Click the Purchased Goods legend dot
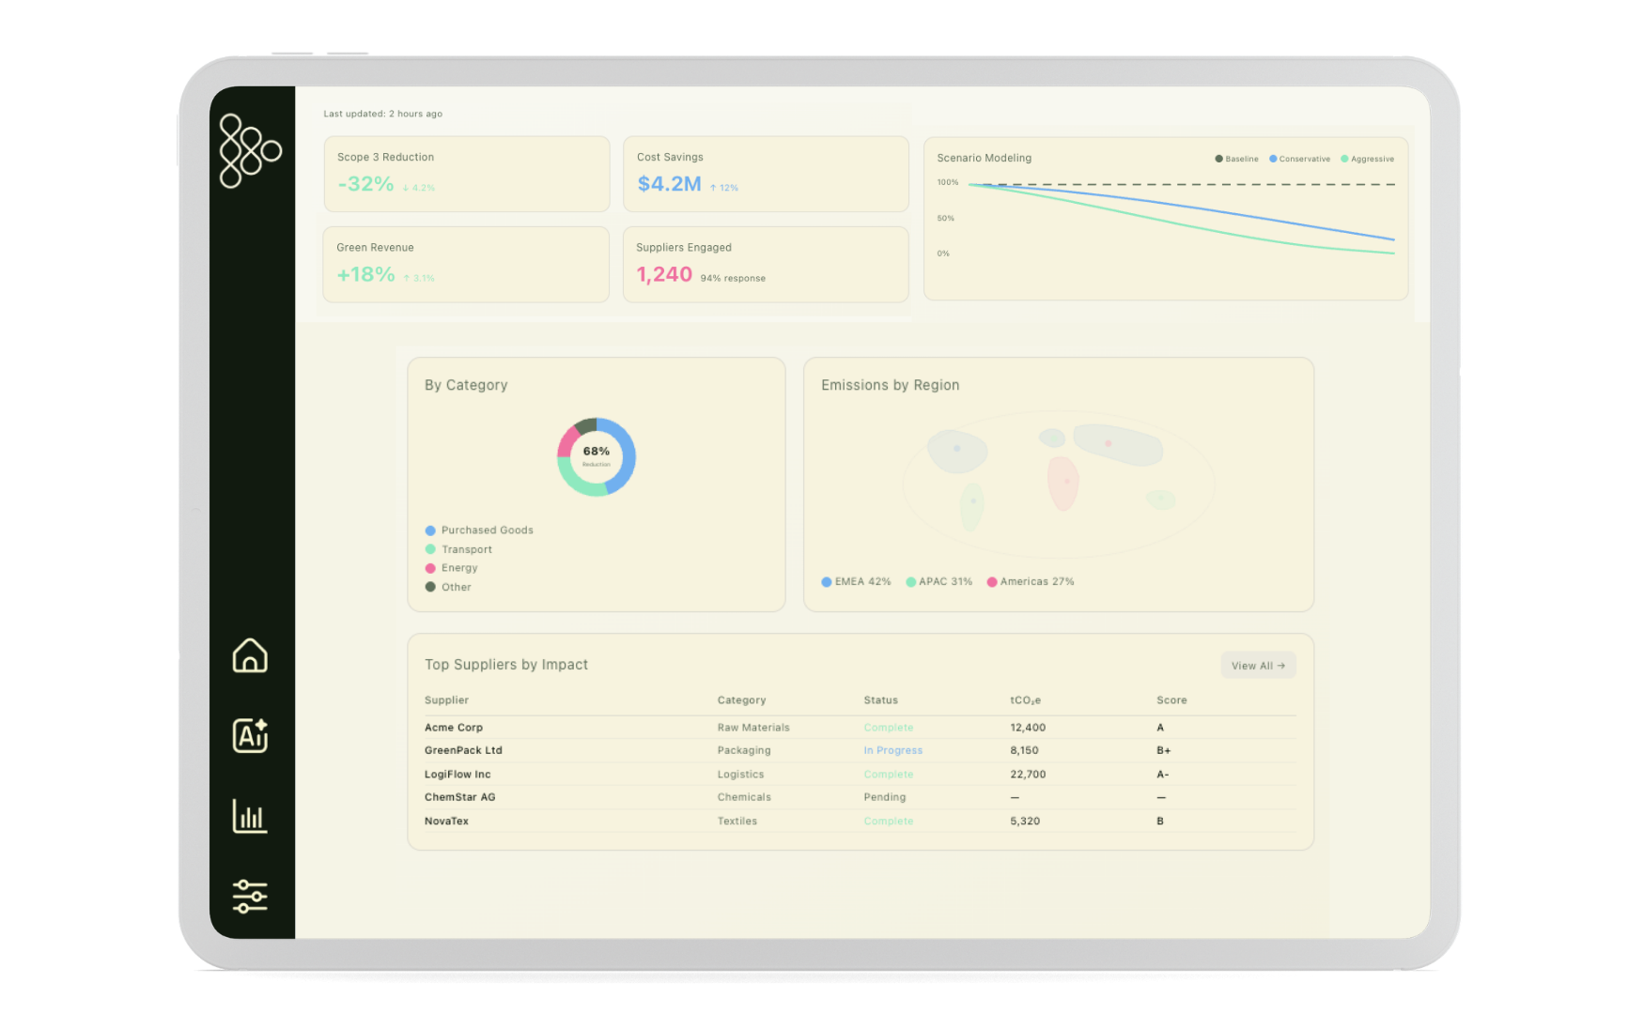Image resolution: width=1644 pixels, height=1030 pixels. point(430,530)
